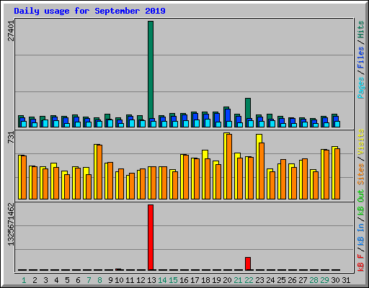369x288 pixels.
Task: Select the orange sites bar for day 30
Action: (337, 174)
